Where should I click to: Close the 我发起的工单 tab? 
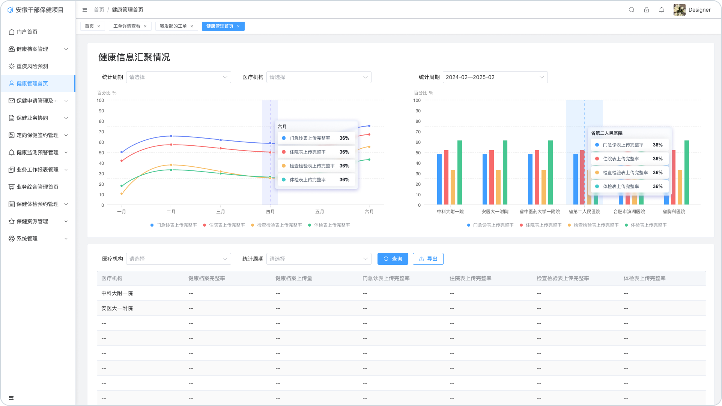pos(192,26)
